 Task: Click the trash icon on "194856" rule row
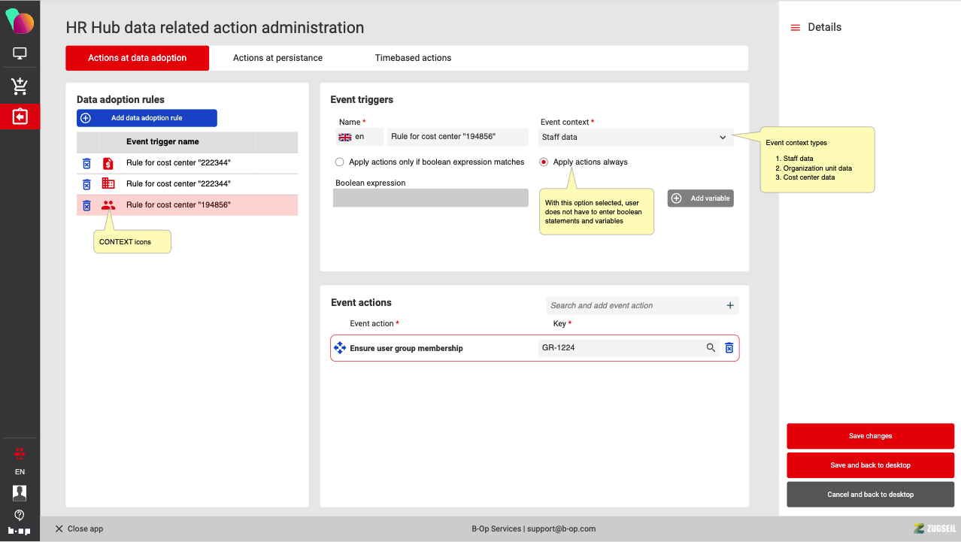[x=86, y=205]
